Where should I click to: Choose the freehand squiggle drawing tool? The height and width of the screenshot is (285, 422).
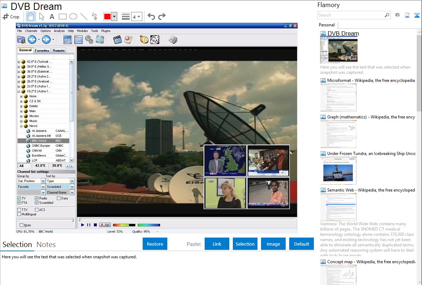[x=94, y=17]
